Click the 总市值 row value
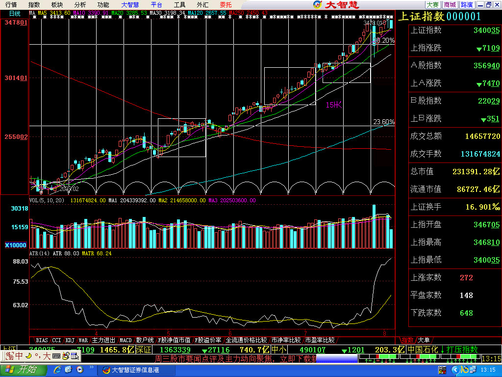The image size is (502, 377). [476, 171]
